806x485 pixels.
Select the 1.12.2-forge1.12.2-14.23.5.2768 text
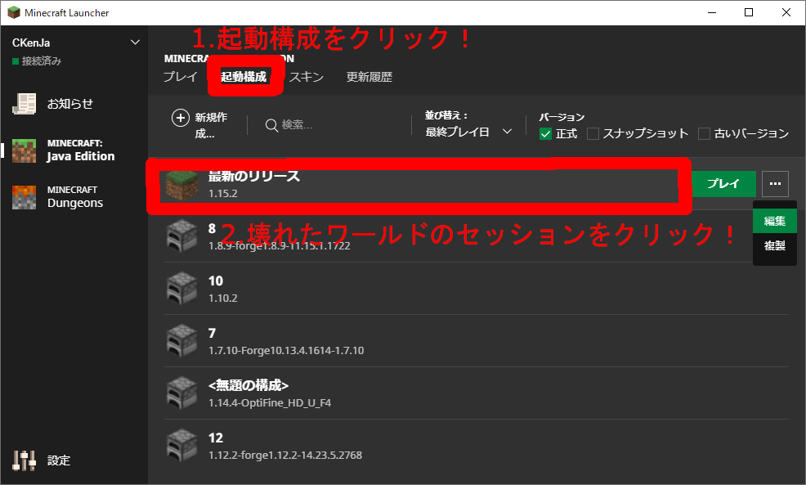point(285,456)
